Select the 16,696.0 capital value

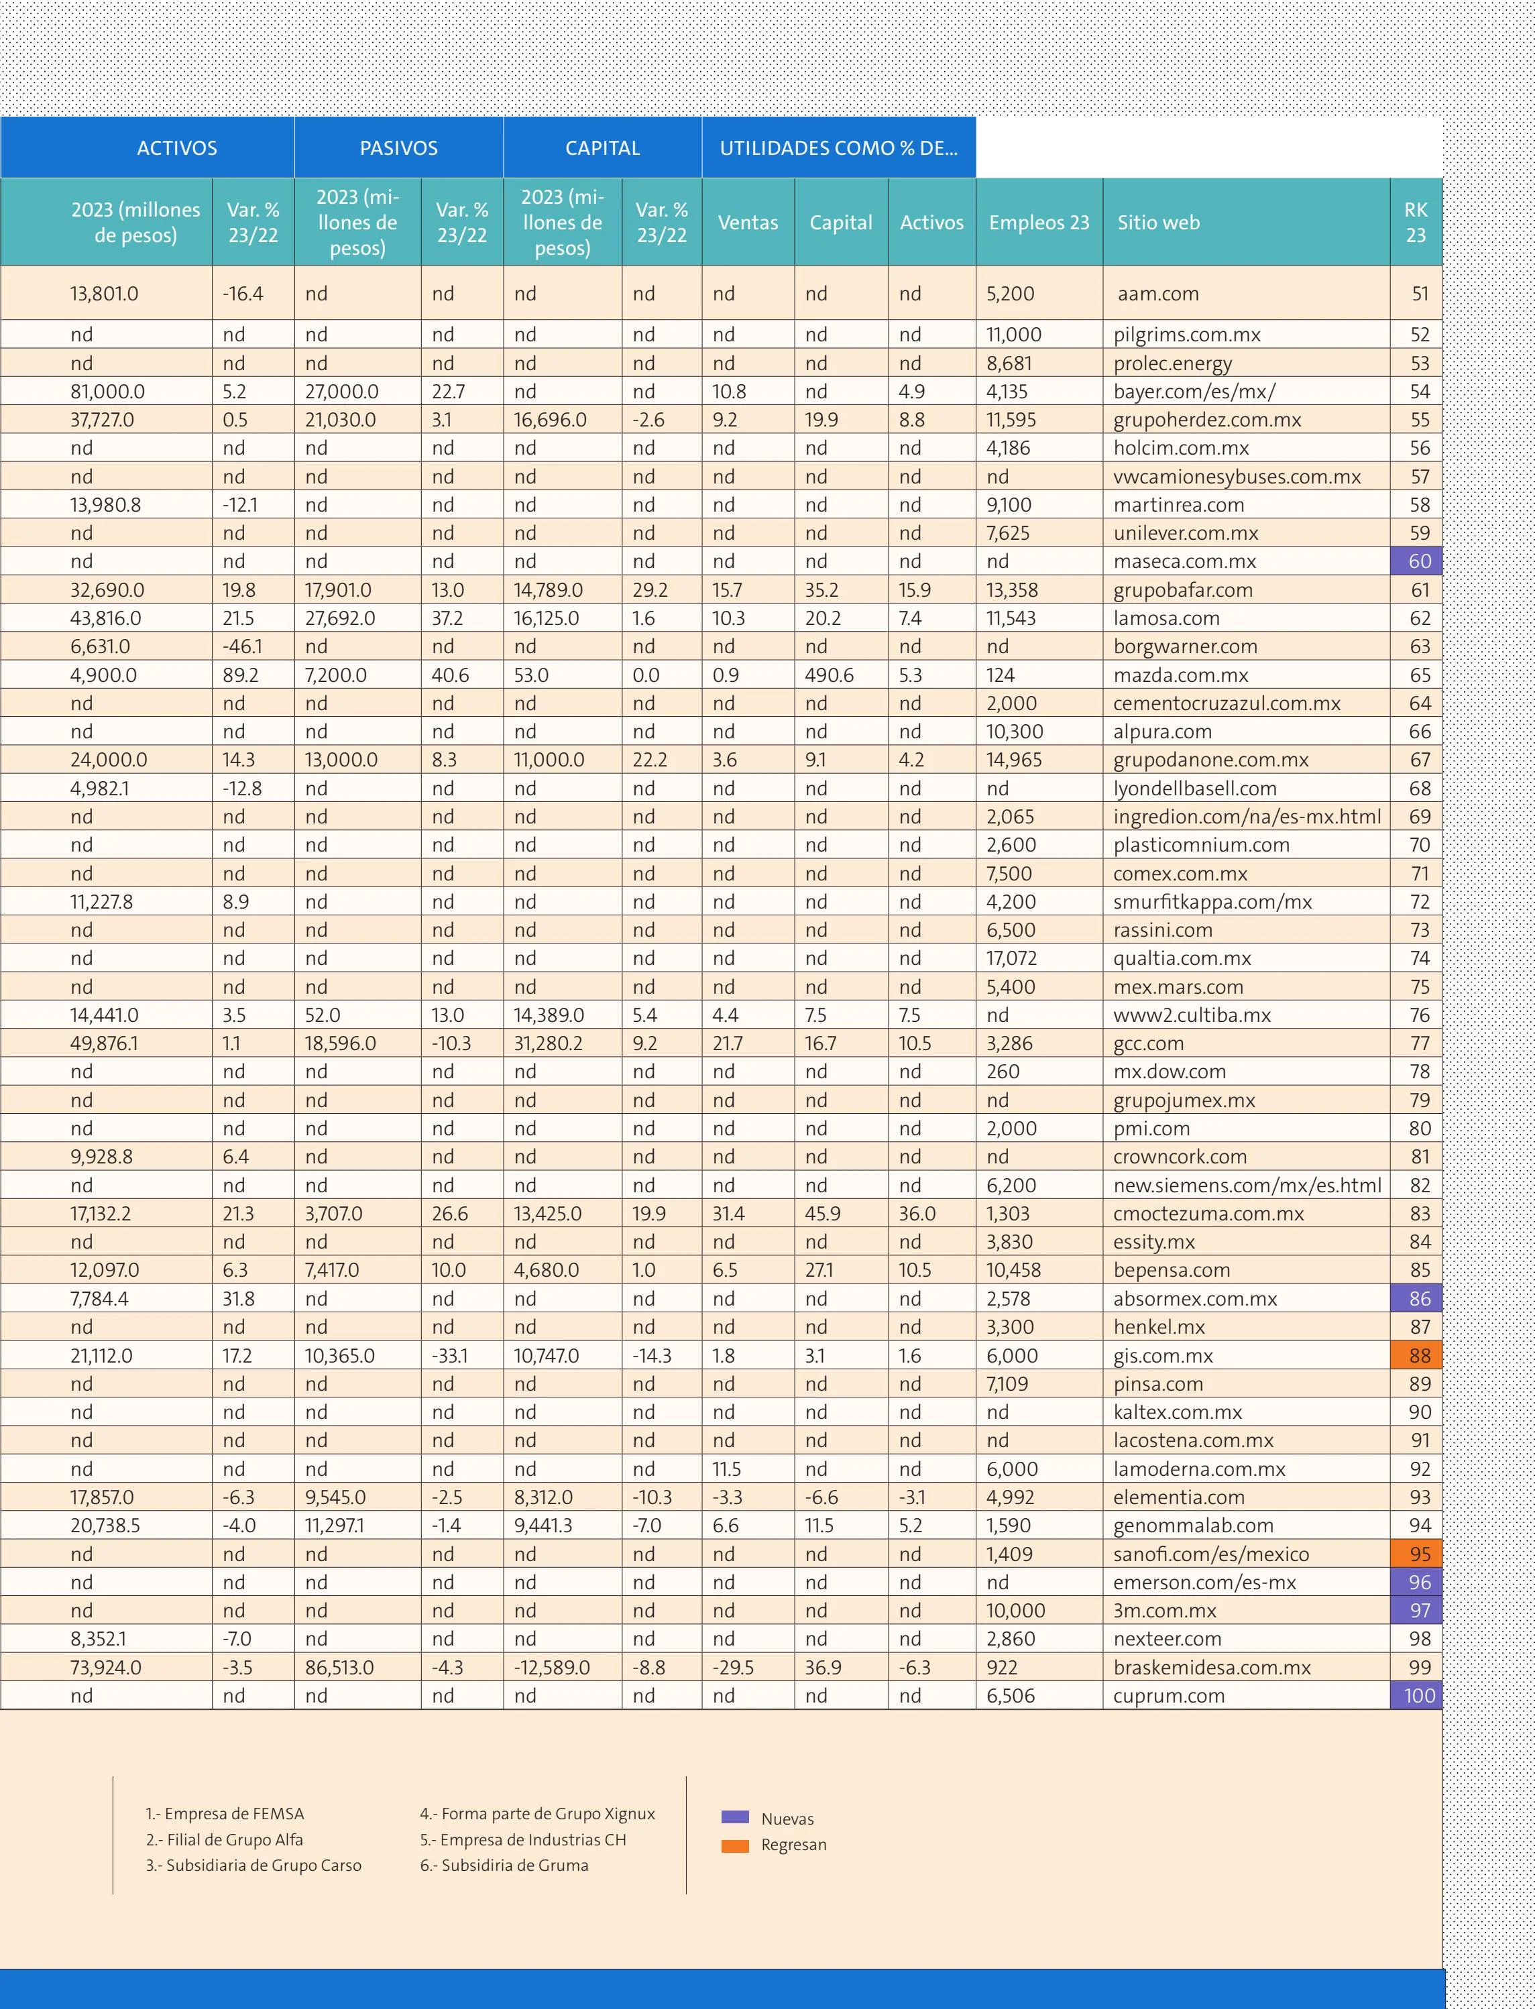tap(550, 420)
